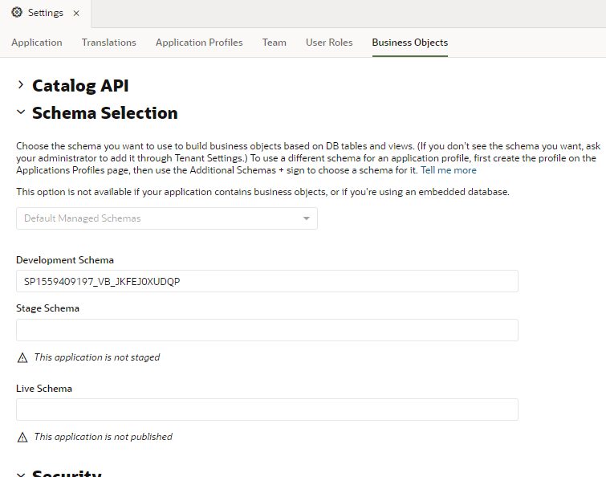The width and height of the screenshot is (606, 477).
Task: Click the Schema Selection heading
Action: (105, 113)
